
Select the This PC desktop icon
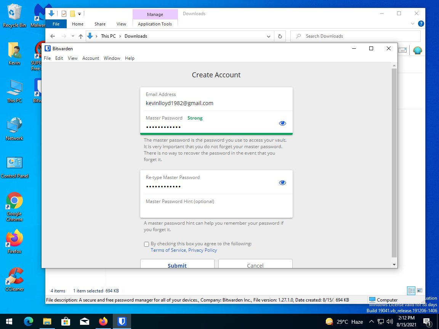(14, 91)
